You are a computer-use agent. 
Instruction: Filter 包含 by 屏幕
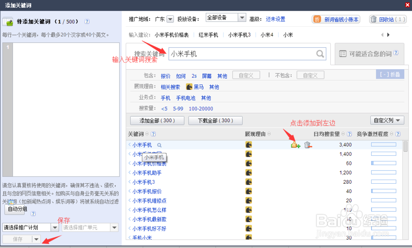tap(207, 76)
